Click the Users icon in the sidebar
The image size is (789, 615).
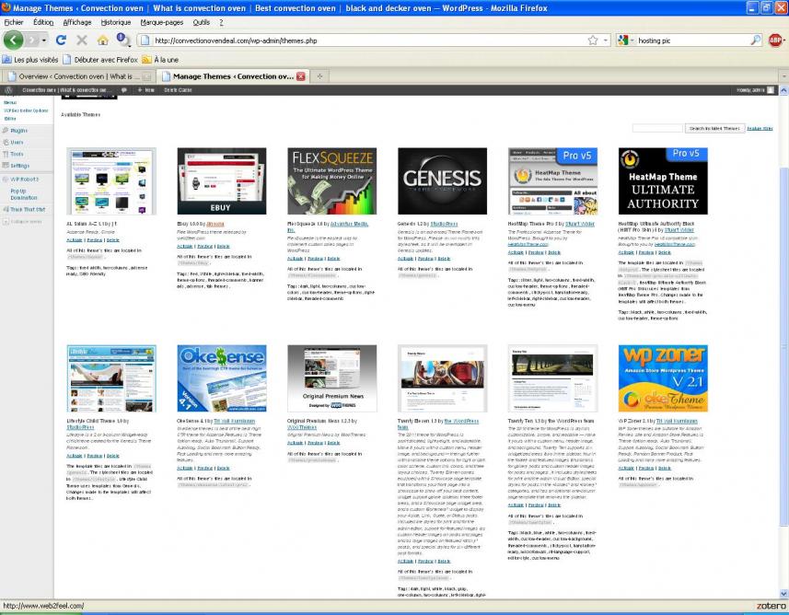(x=6, y=143)
